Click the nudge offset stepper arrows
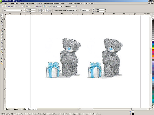 (x=89, y=10)
